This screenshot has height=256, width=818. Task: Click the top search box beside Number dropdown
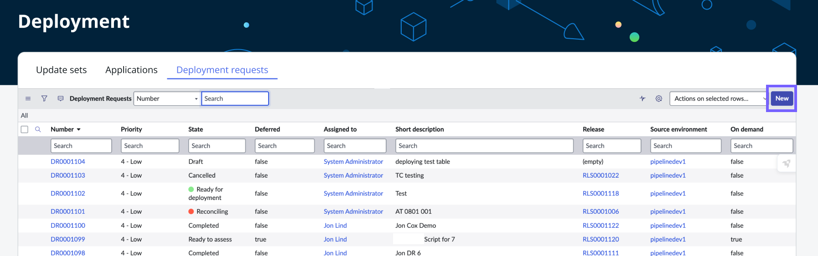[x=235, y=98]
